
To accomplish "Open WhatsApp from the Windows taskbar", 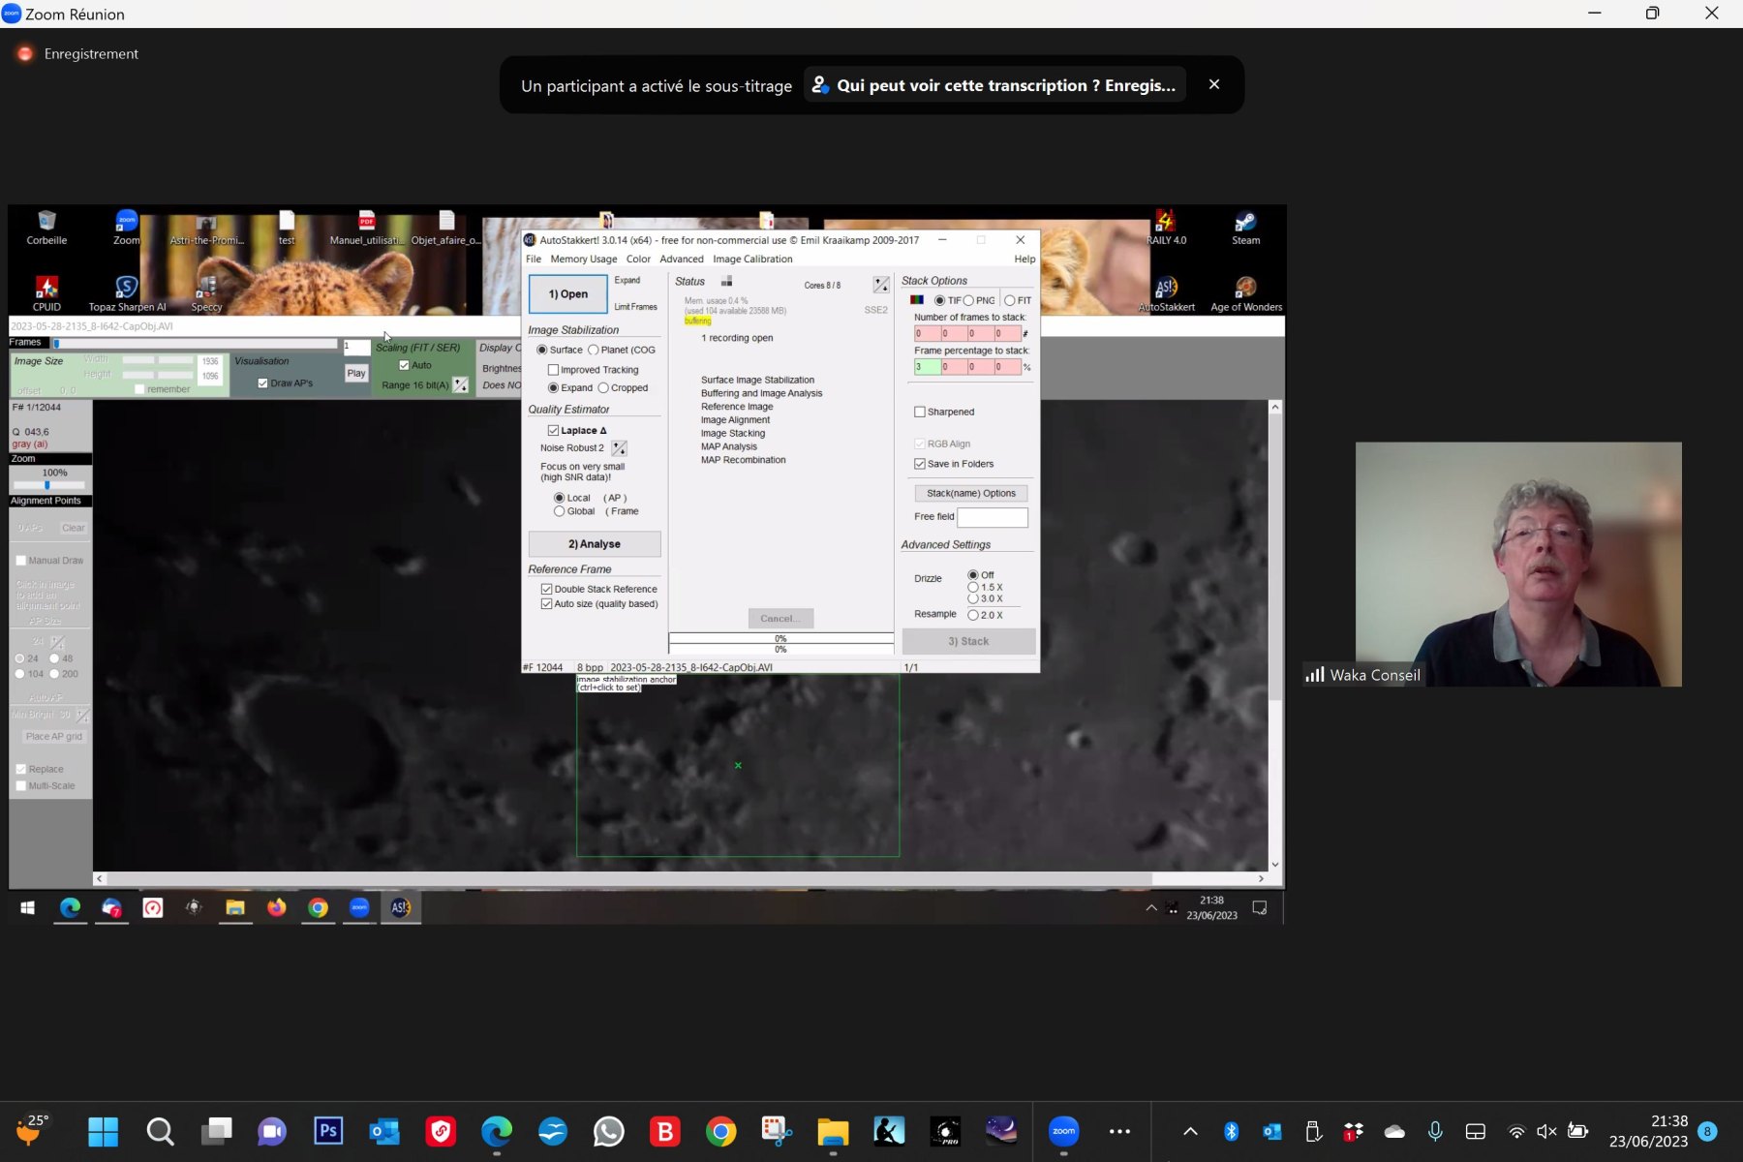I will click(x=609, y=1130).
